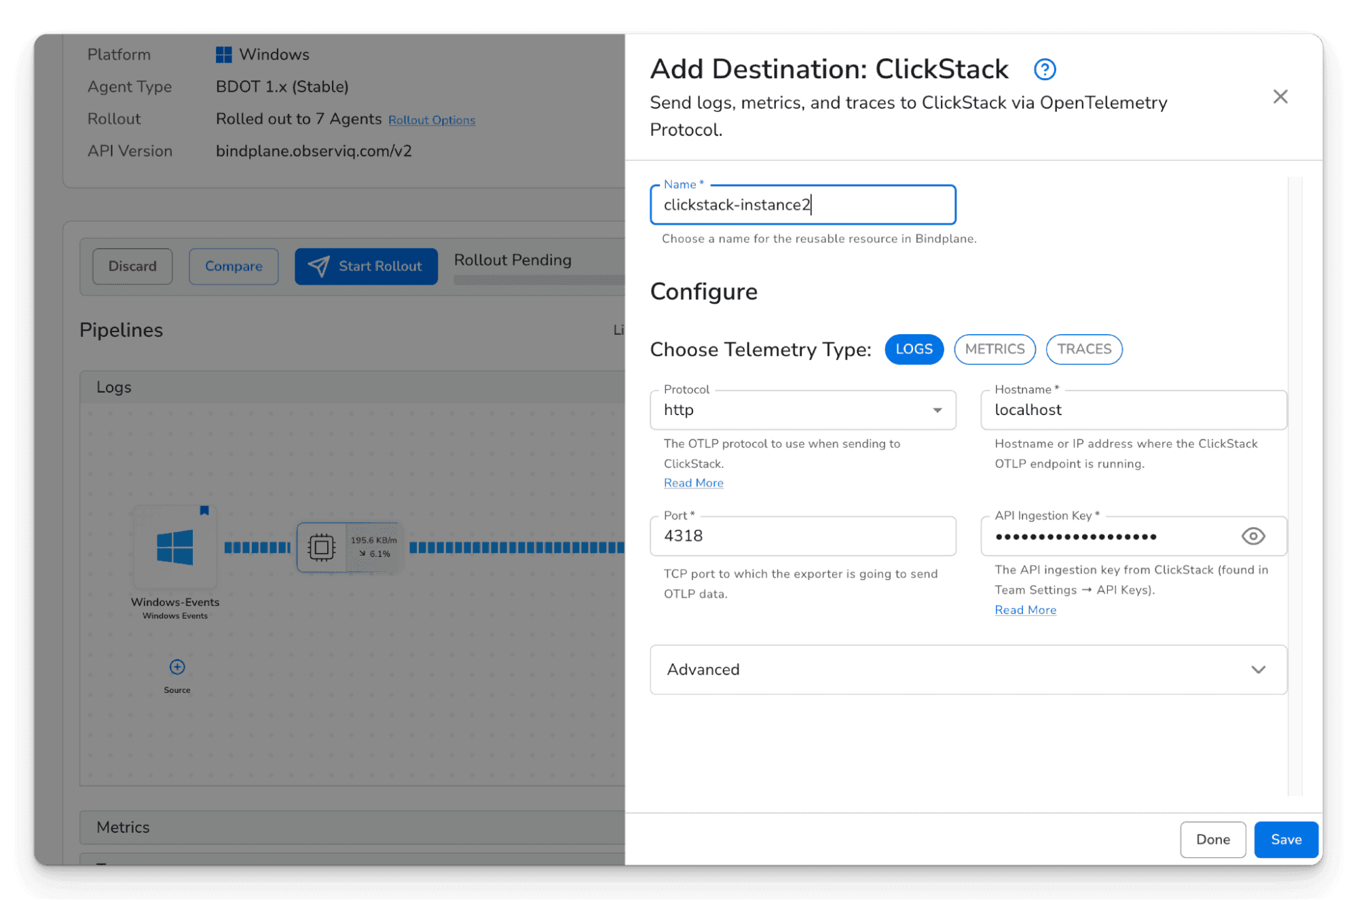Expand the Advanced section
1357x900 pixels.
(x=968, y=670)
